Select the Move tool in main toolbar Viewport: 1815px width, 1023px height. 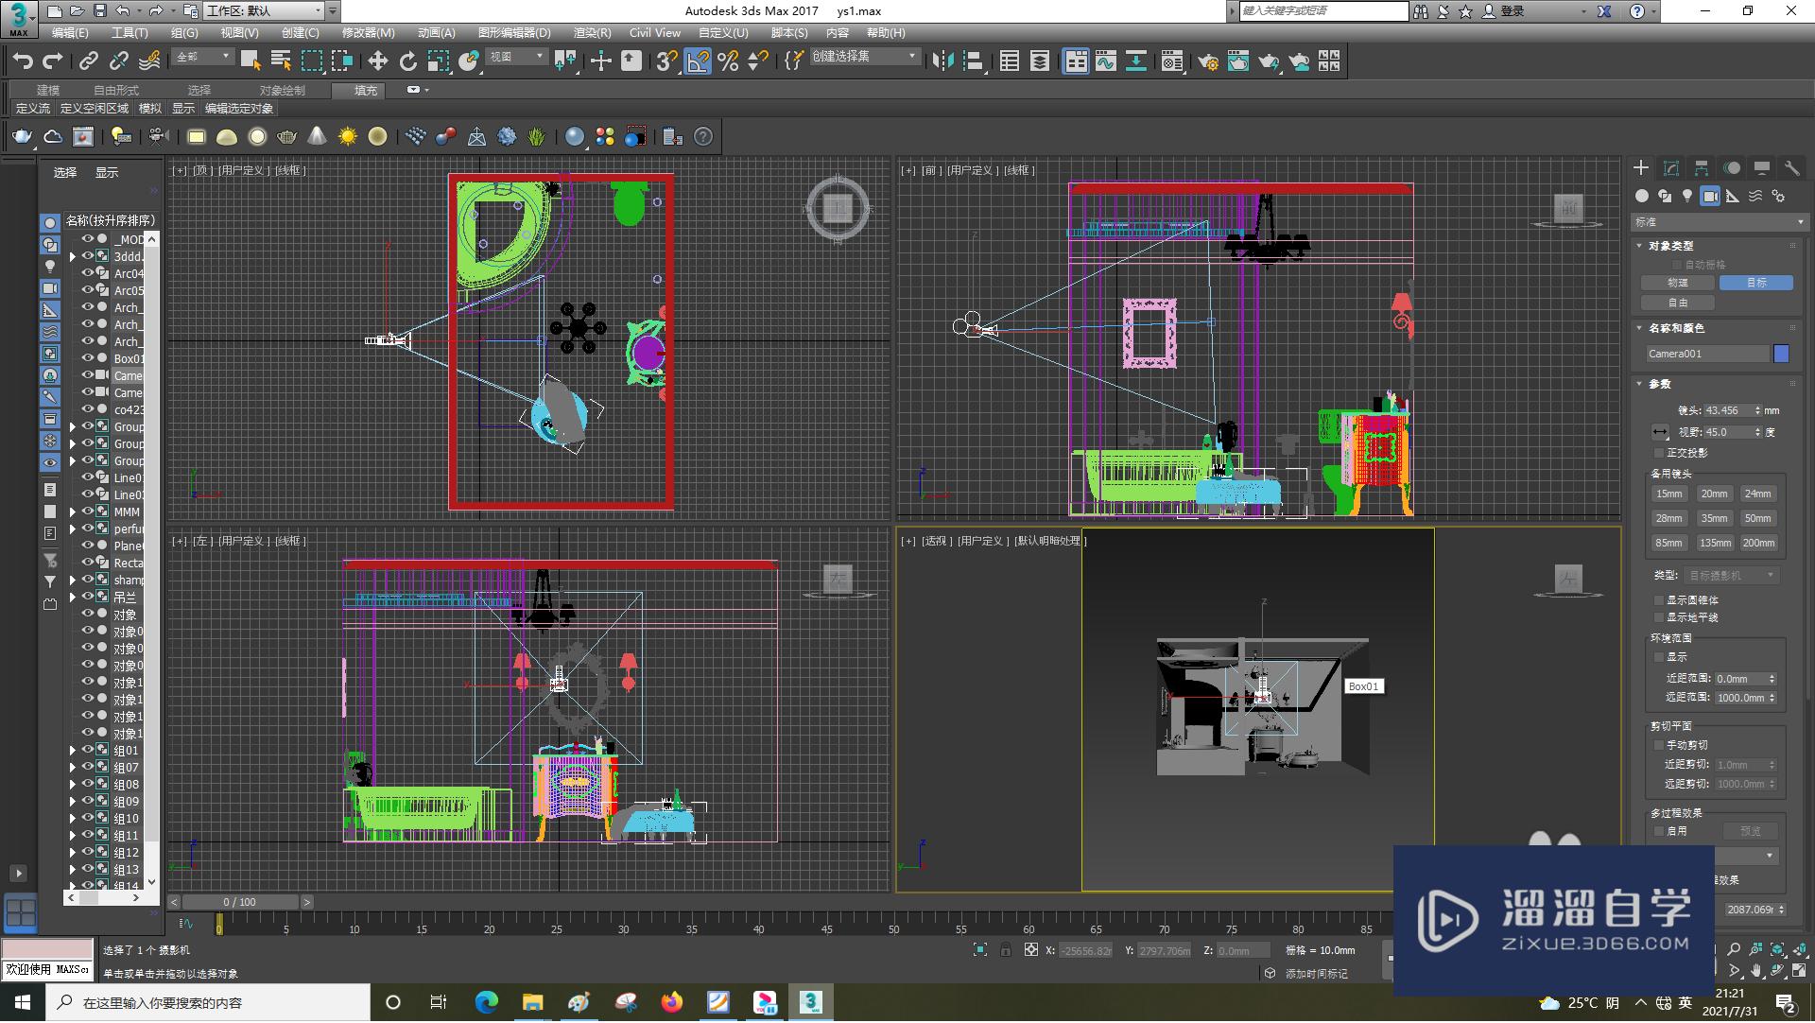[x=377, y=61]
